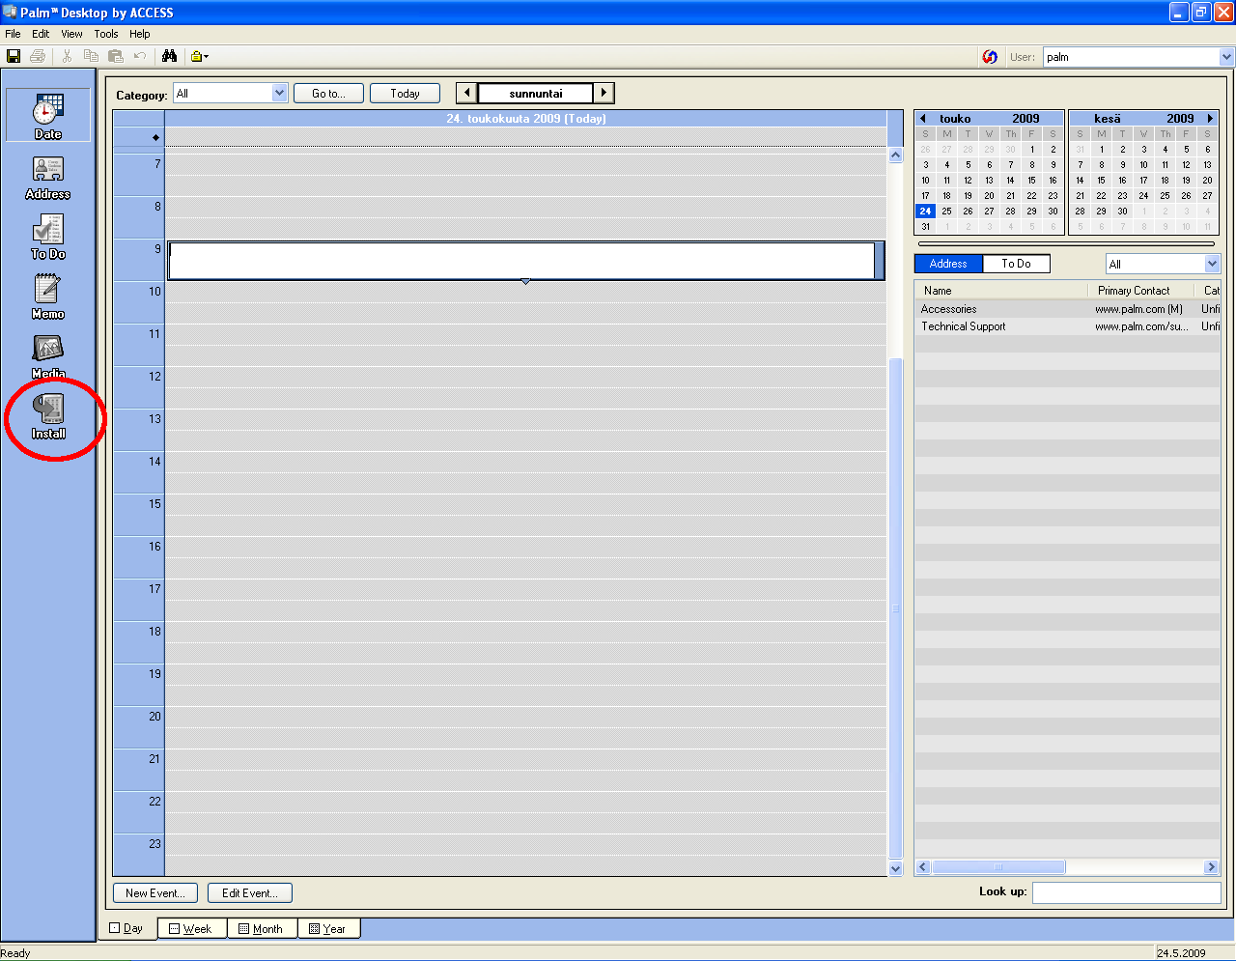Select the Accessories contact row
1236x961 pixels.
(x=1067, y=309)
